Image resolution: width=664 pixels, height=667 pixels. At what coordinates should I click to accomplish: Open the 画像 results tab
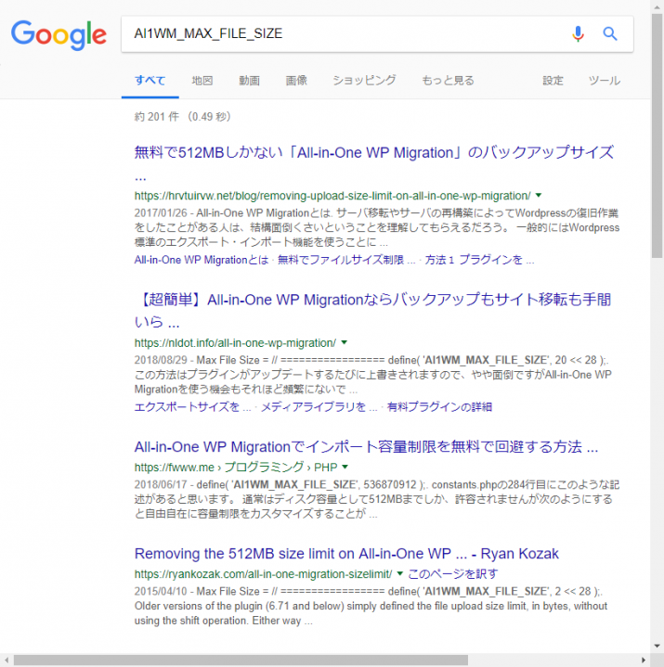[x=296, y=81]
